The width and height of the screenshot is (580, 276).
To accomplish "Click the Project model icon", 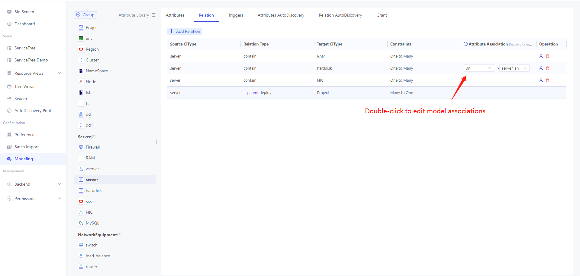I will pos(81,27).
